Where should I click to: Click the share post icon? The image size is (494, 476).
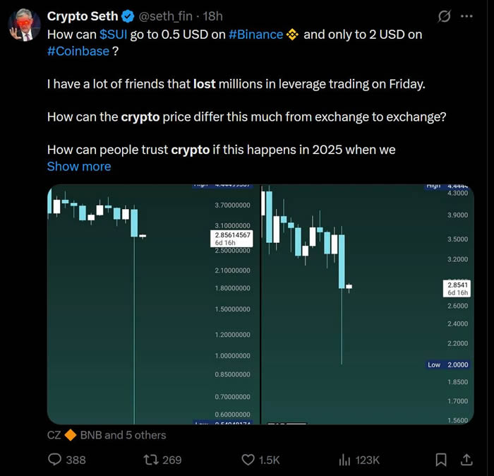click(466, 460)
